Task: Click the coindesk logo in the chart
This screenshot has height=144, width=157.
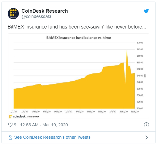Action: pyautogui.click(x=17, y=116)
